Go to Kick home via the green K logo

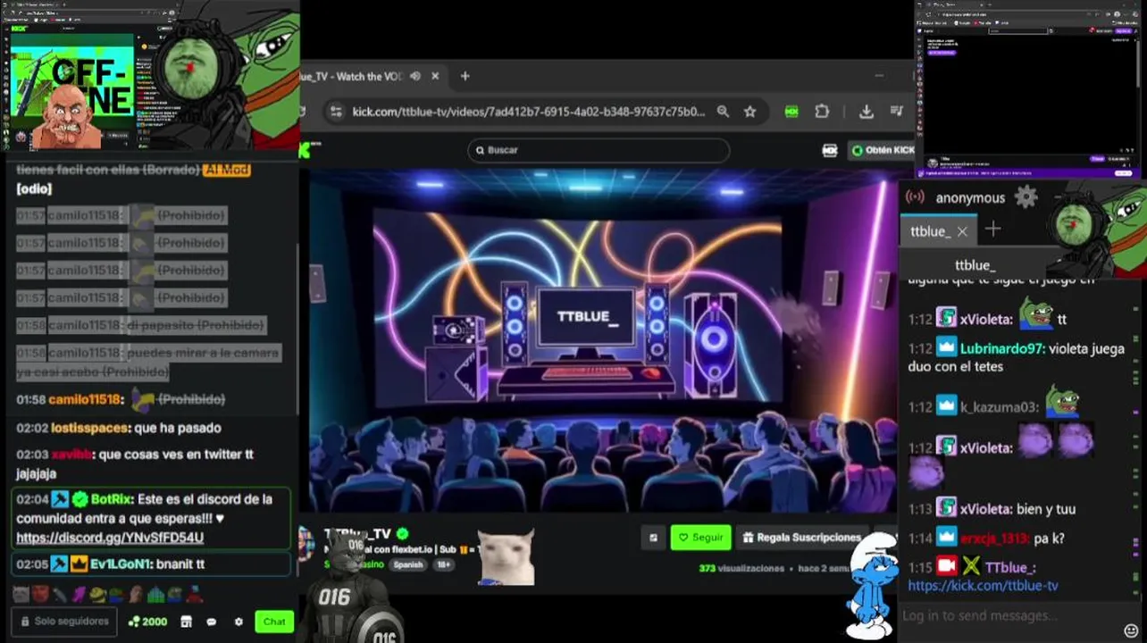(305, 150)
